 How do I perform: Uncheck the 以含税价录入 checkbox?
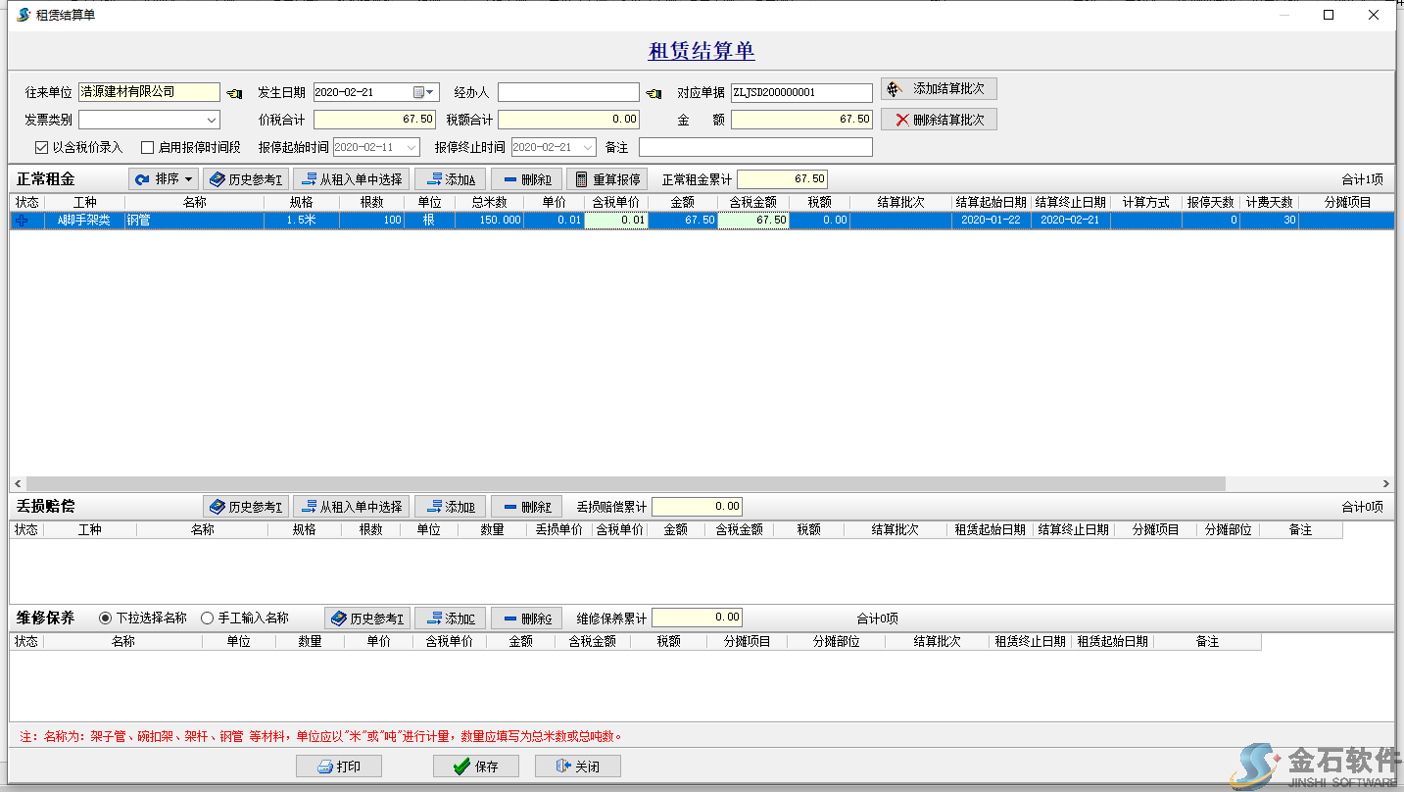pyautogui.click(x=41, y=147)
